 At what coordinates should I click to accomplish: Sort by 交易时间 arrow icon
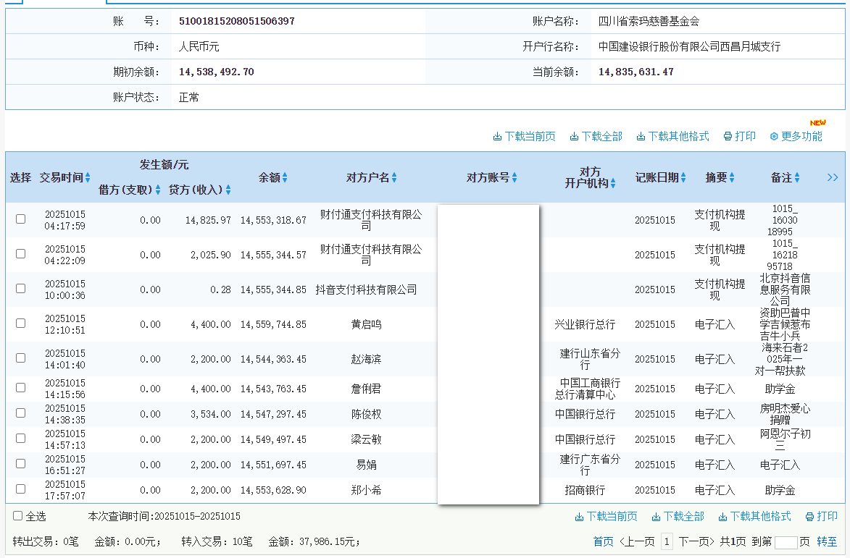[x=88, y=177]
